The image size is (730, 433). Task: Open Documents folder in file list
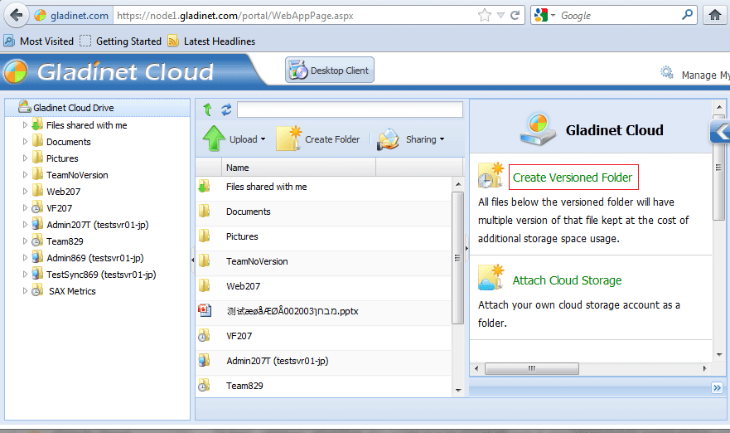[248, 212]
